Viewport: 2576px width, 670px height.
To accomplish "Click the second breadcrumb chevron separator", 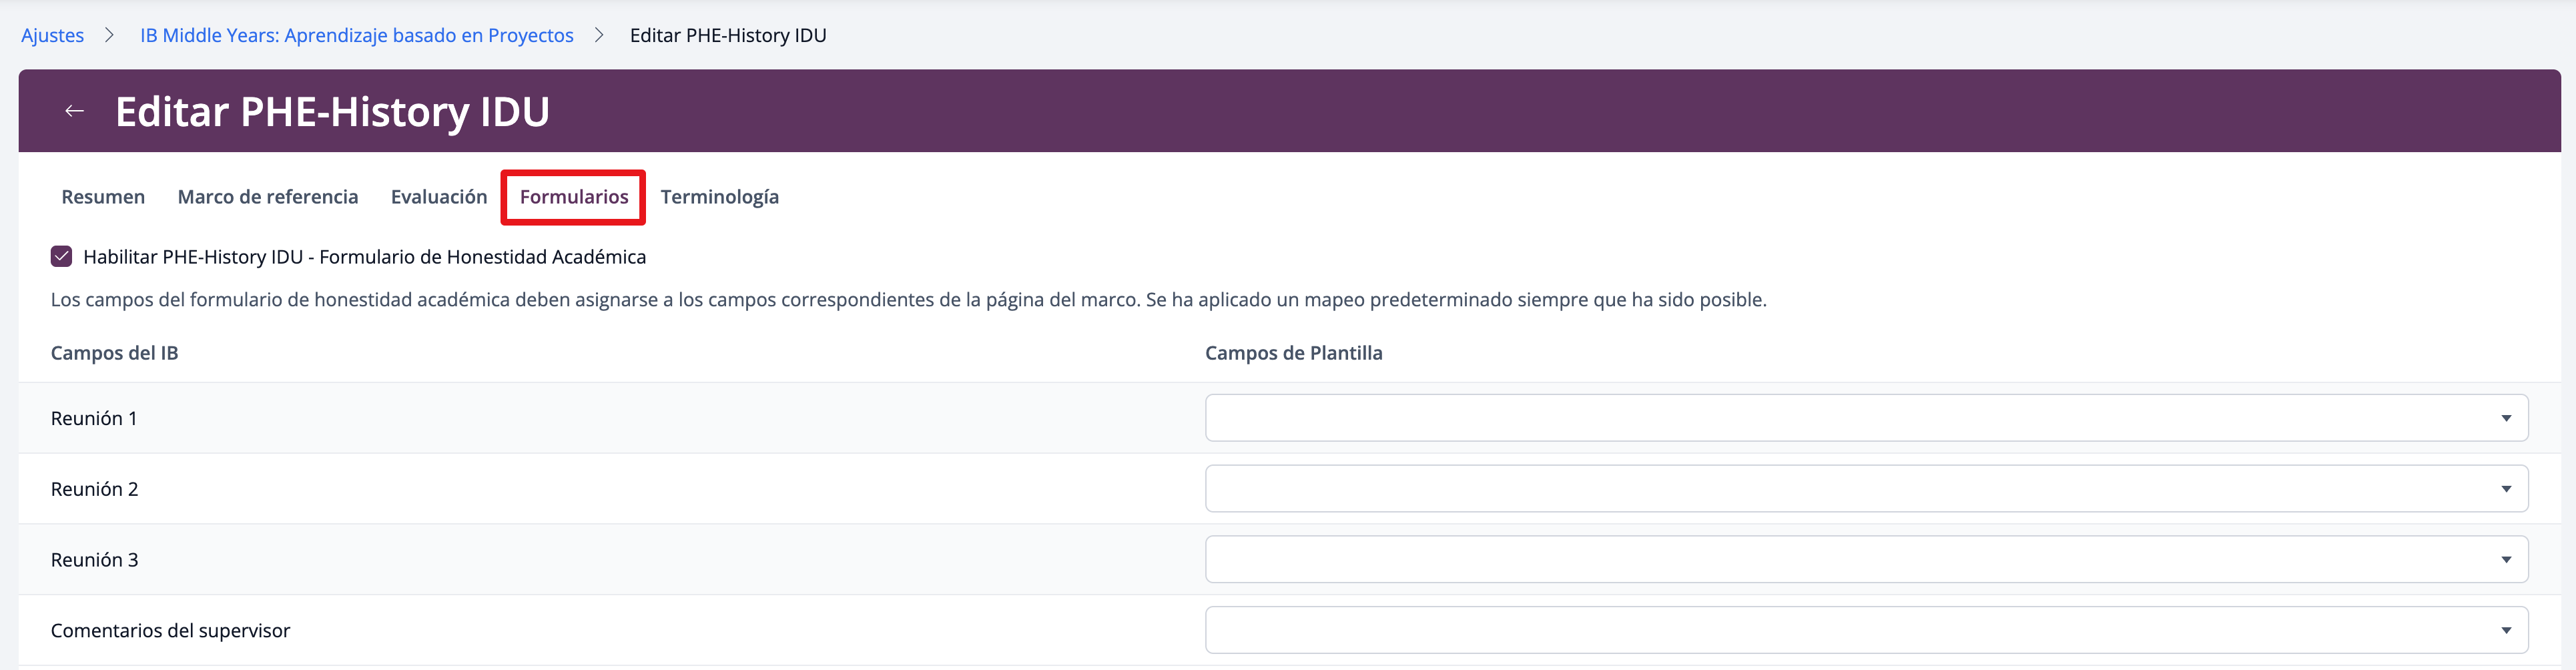I will pos(600,35).
